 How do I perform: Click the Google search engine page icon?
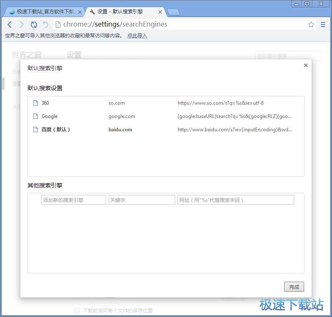tap(36, 116)
